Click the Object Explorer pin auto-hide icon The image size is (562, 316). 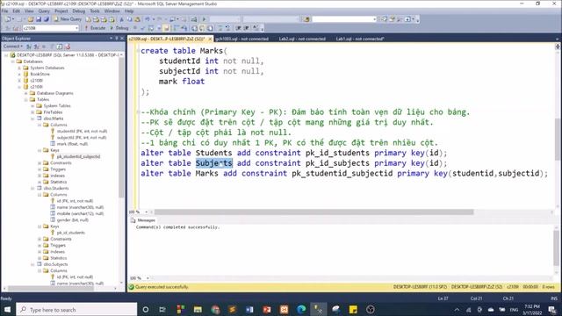pos(117,39)
